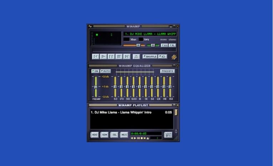Click the visualizer time display area

point(106,39)
